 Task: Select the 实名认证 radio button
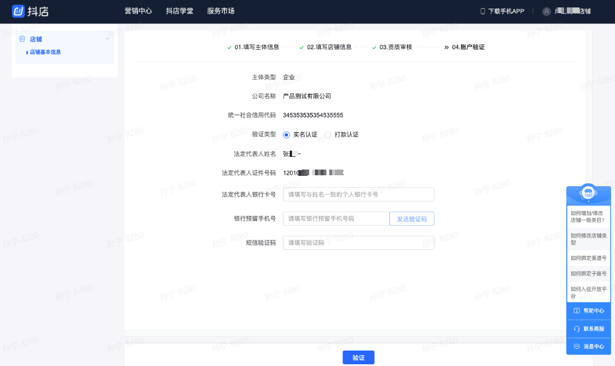coord(286,134)
